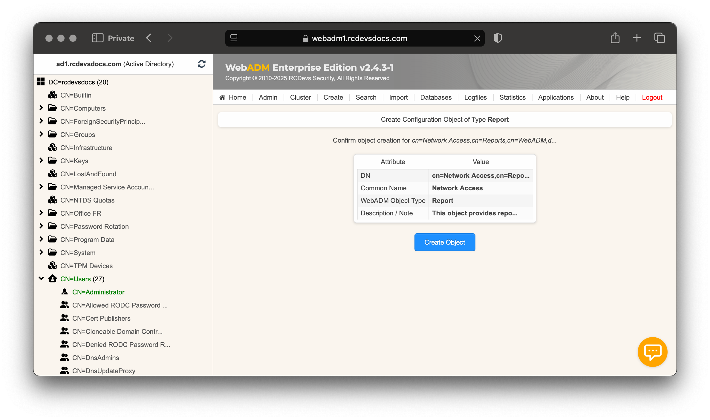Expand the CN=Program Data node
Image resolution: width=710 pixels, height=420 pixels.
tap(41, 239)
